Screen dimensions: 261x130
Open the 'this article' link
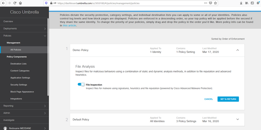(x=69, y=25)
